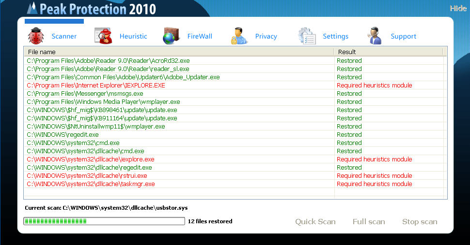Screen dimensions: 470x245
Task: Select the $NtUninstallwmp11$ wmplayer.exe row
Action: [235, 127]
